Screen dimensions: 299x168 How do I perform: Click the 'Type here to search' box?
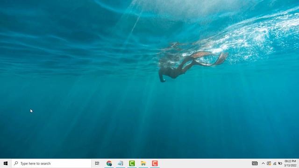pyautogui.click(x=51, y=163)
